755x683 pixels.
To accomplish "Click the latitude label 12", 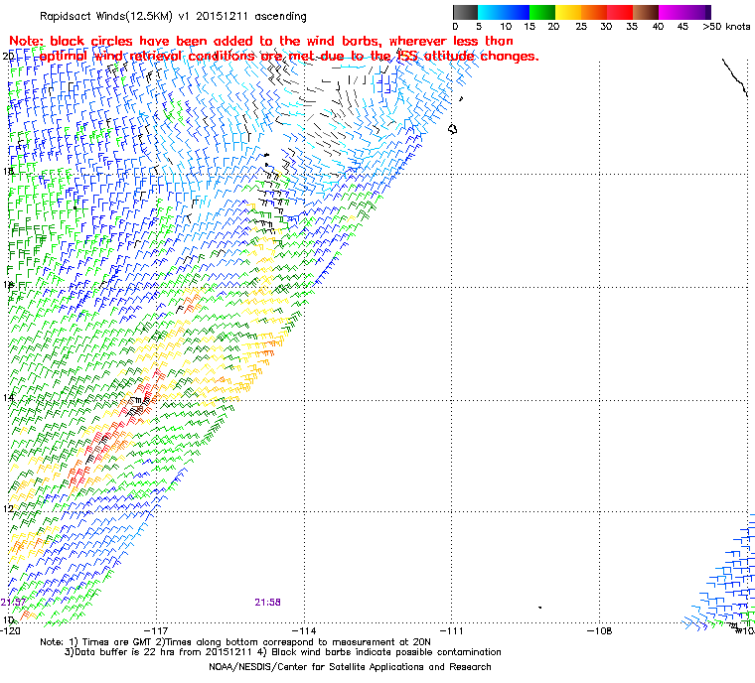I will (8, 508).
